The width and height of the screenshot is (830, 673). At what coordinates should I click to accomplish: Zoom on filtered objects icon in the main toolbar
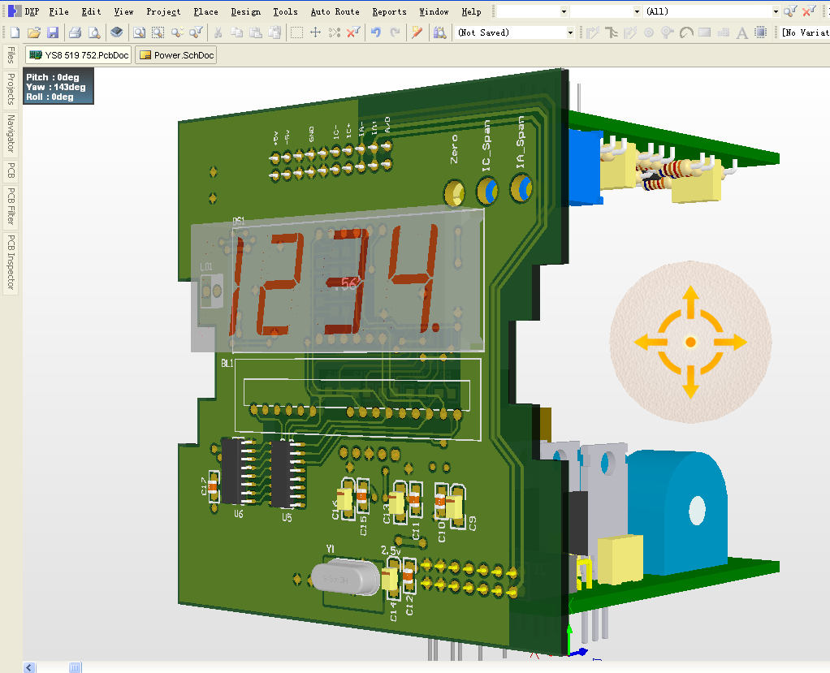pyautogui.click(x=196, y=32)
